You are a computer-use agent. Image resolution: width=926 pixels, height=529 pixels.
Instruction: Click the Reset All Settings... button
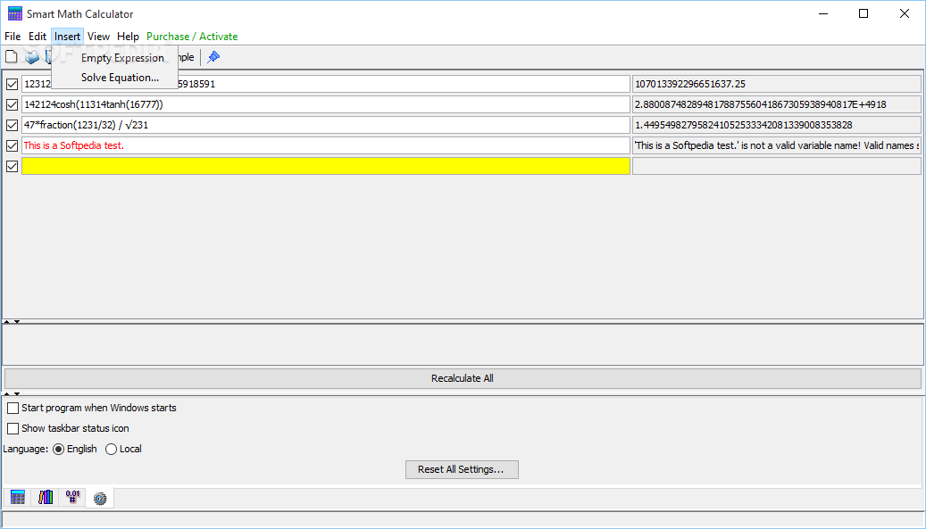462,469
